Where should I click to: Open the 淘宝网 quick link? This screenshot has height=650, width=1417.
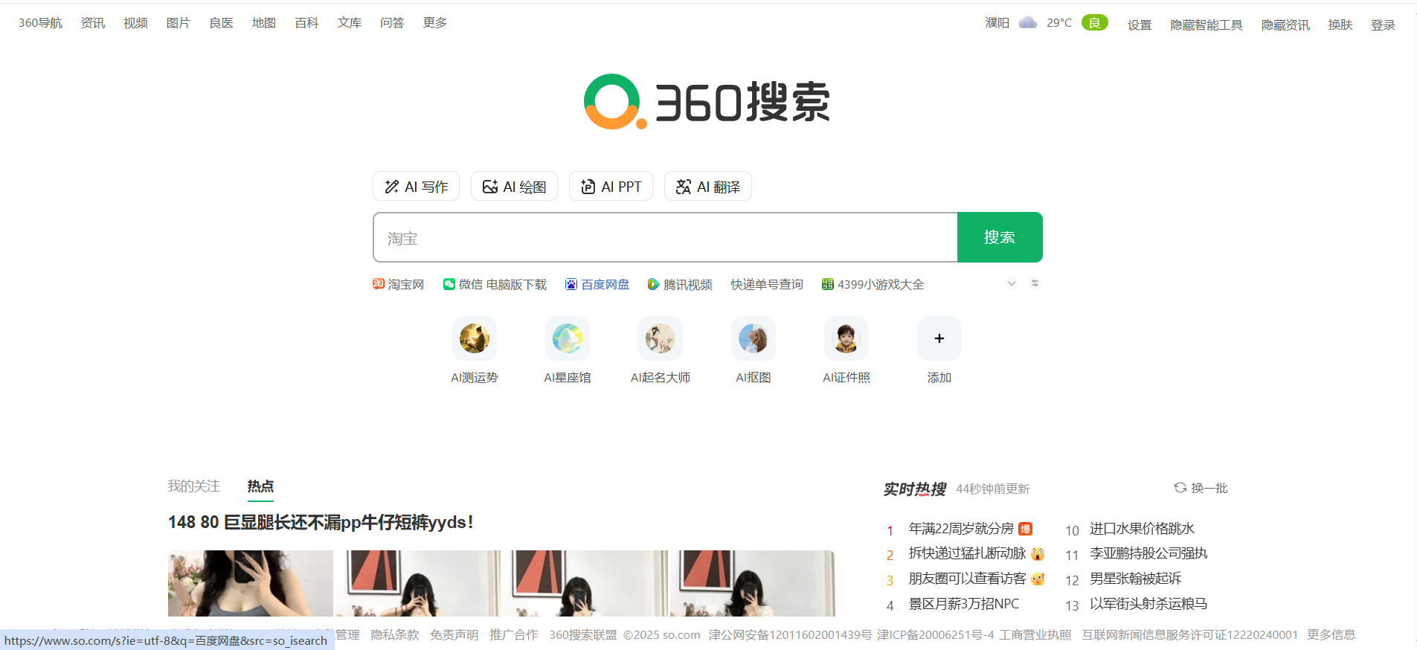(x=399, y=284)
